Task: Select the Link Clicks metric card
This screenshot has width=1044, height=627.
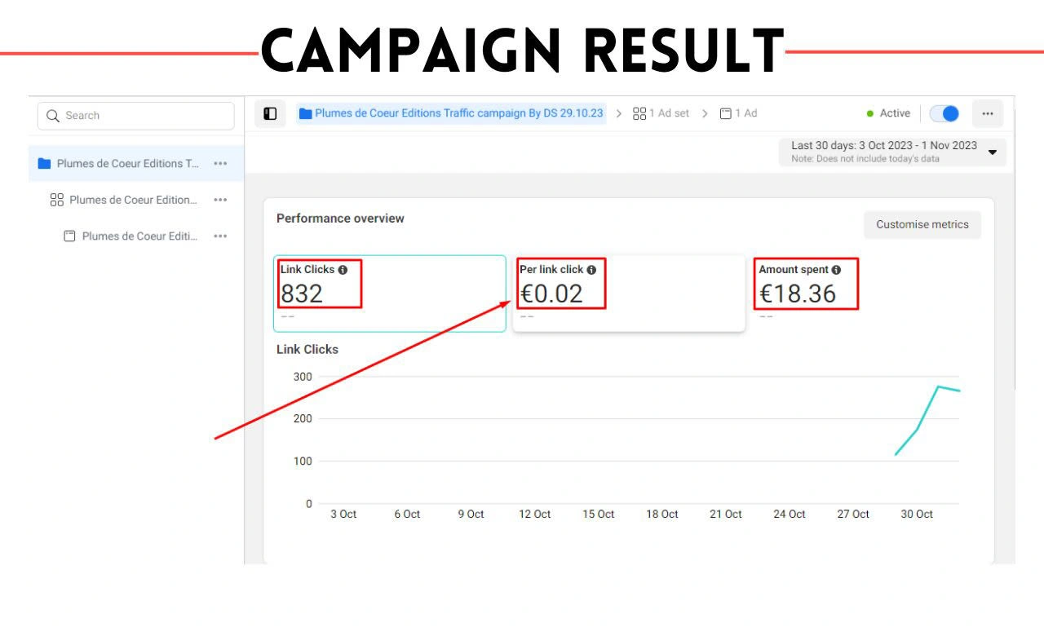Action: (390, 294)
